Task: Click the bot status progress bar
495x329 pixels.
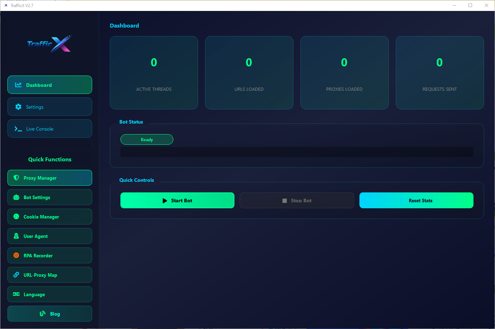Action: click(x=297, y=152)
